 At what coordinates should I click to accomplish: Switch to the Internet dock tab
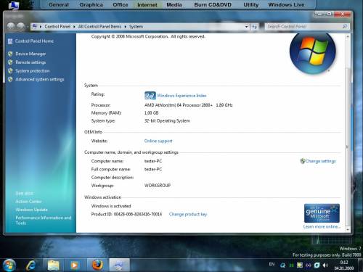[x=147, y=4]
